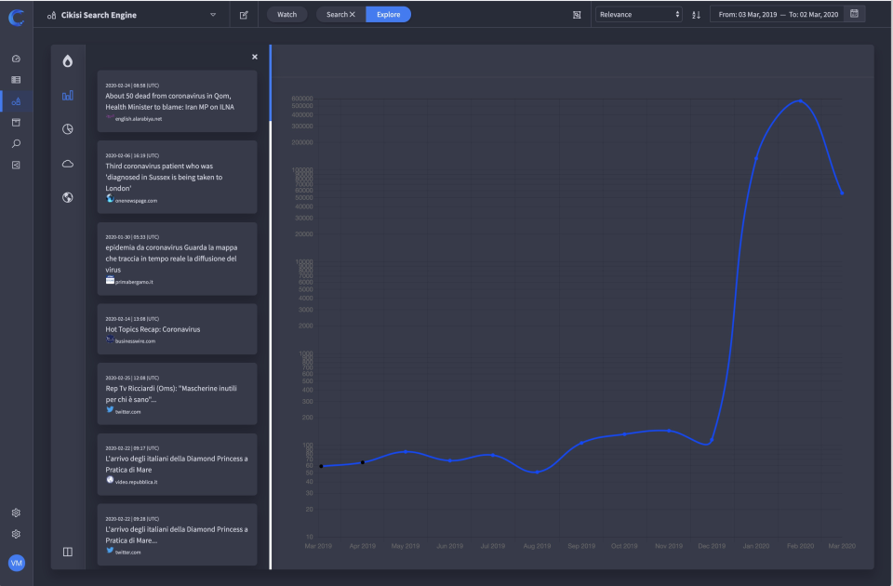Open the archive box icon in left sidebar

click(16, 122)
